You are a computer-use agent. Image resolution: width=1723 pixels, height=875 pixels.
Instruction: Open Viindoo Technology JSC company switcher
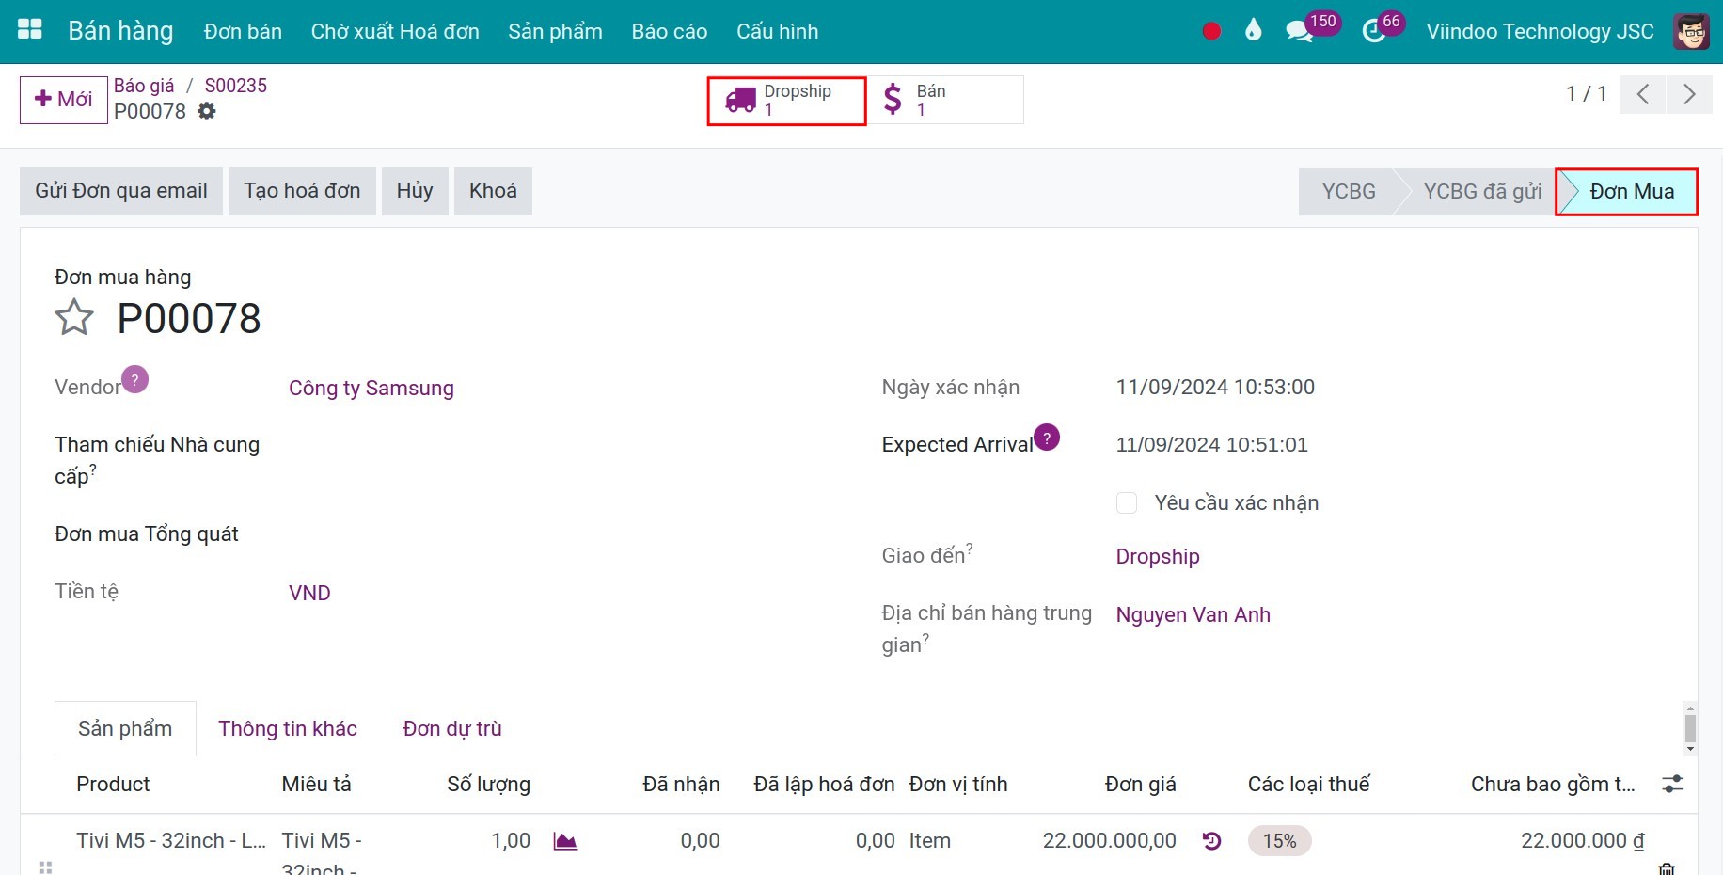[x=1540, y=31]
